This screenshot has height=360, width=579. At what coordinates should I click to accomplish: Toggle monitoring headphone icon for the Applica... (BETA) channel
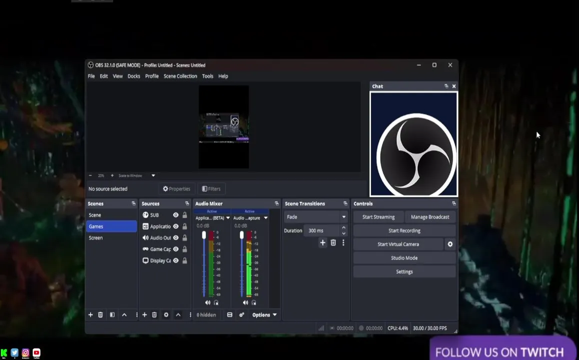pos(216,302)
